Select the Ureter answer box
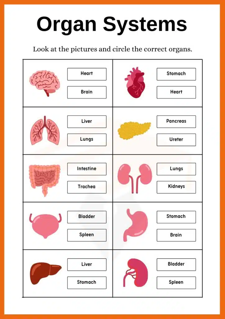The width and height of the screenshot is (225, 319). click(176, 140)
